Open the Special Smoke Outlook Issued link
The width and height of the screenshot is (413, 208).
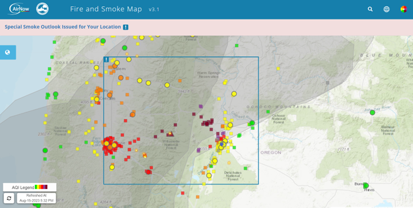[63, 27]
